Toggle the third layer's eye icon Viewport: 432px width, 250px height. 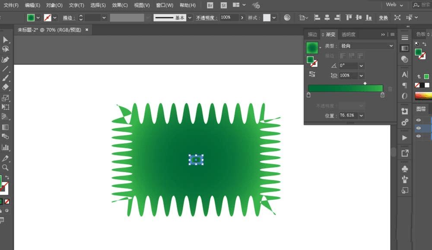[x=418, y=136]
